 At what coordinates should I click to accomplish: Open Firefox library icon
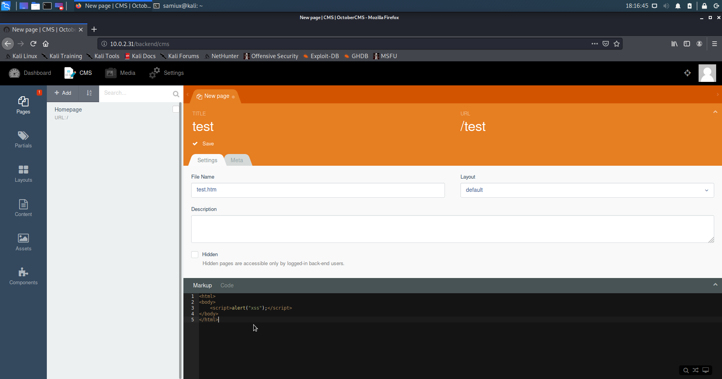click(674, 44)
